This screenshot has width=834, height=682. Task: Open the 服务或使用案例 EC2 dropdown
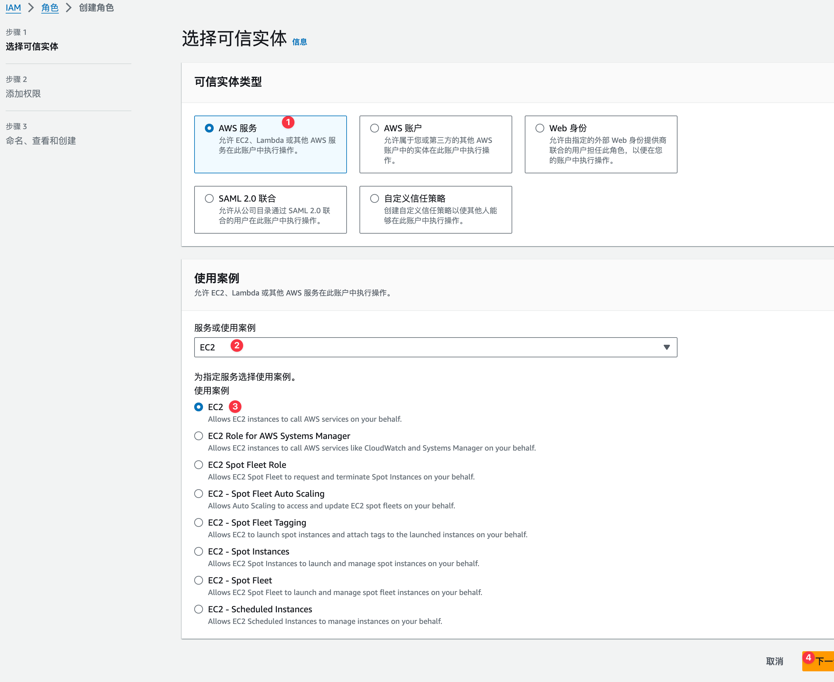(435, 347)
